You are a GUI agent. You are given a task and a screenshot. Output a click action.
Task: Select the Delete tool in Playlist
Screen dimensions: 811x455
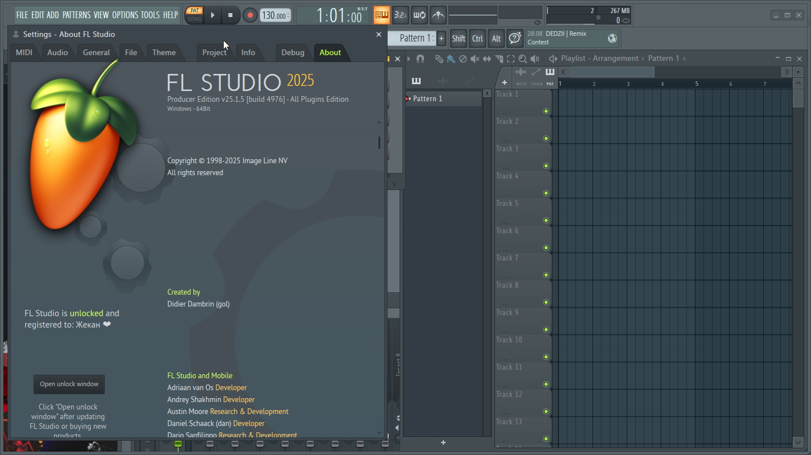pos(463,59)
